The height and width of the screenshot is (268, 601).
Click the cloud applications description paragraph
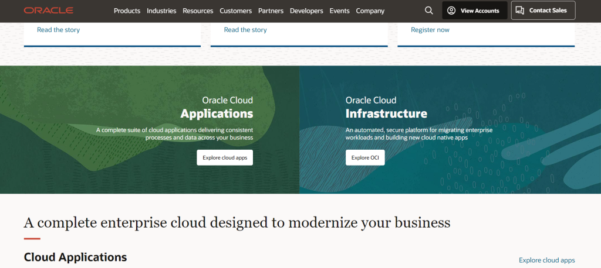coord(174,134)
